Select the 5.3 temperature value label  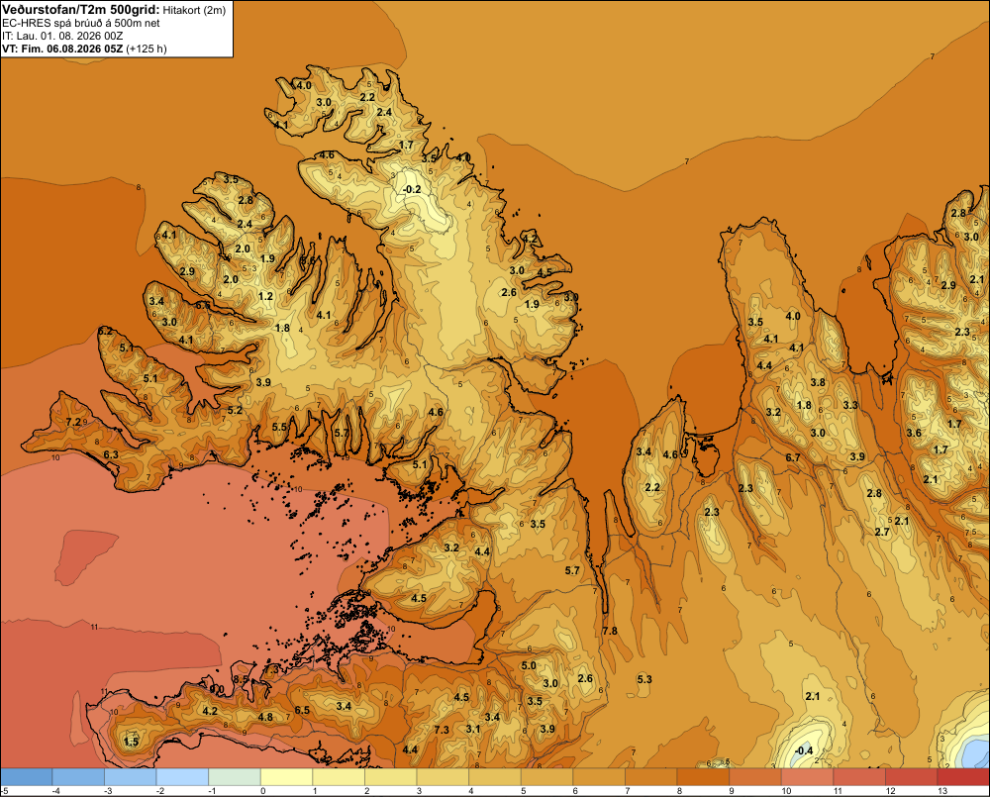pos(644,679)
